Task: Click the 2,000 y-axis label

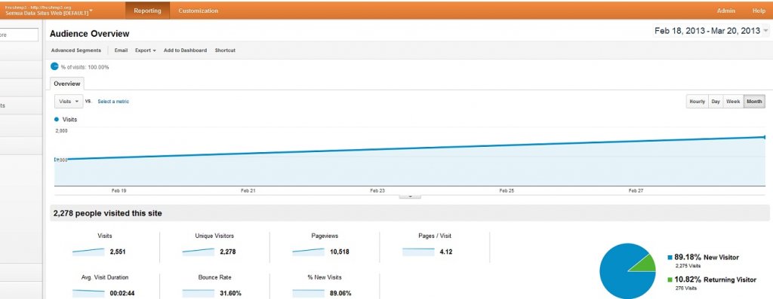Action: point(61,131)
